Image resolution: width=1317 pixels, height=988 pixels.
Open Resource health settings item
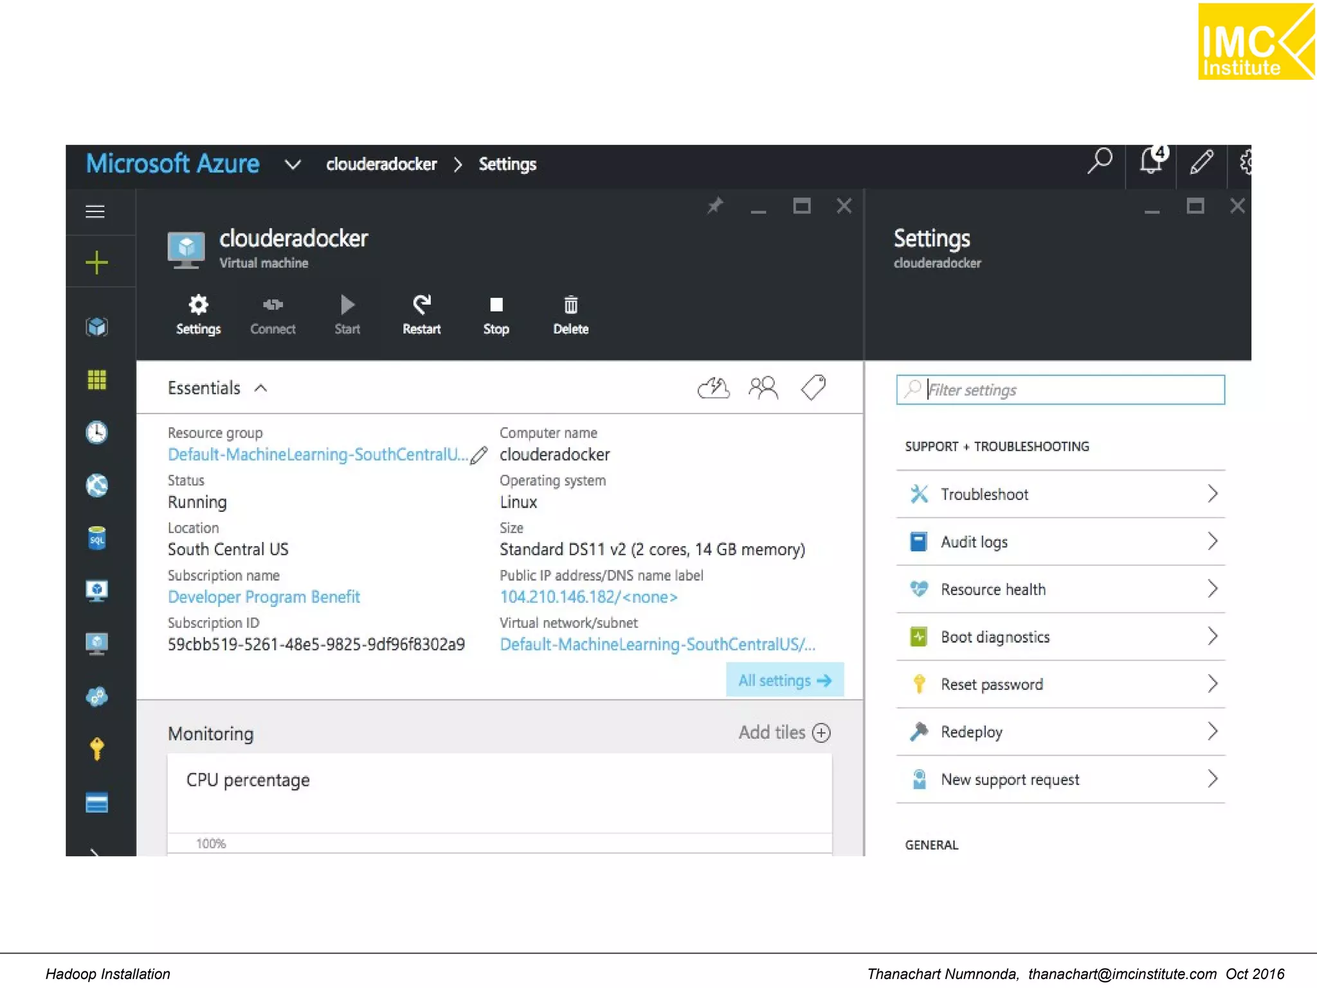(1060, 589)
